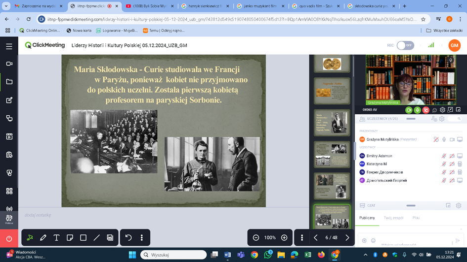
Task: Switch to the 'quo vadis film' browser tab
Action: tap(316, 6)
